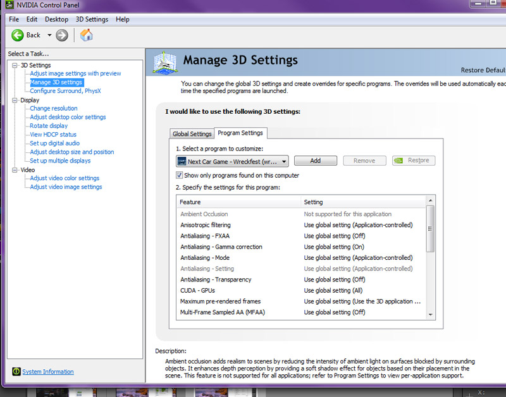Click 'Not supported for this application' value

pyautogui.click(x=347, y=214)
